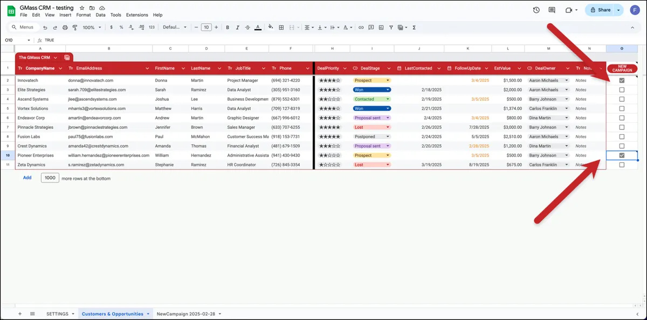Open the Format menu
647x320 pixels.
tap(84, 15)
